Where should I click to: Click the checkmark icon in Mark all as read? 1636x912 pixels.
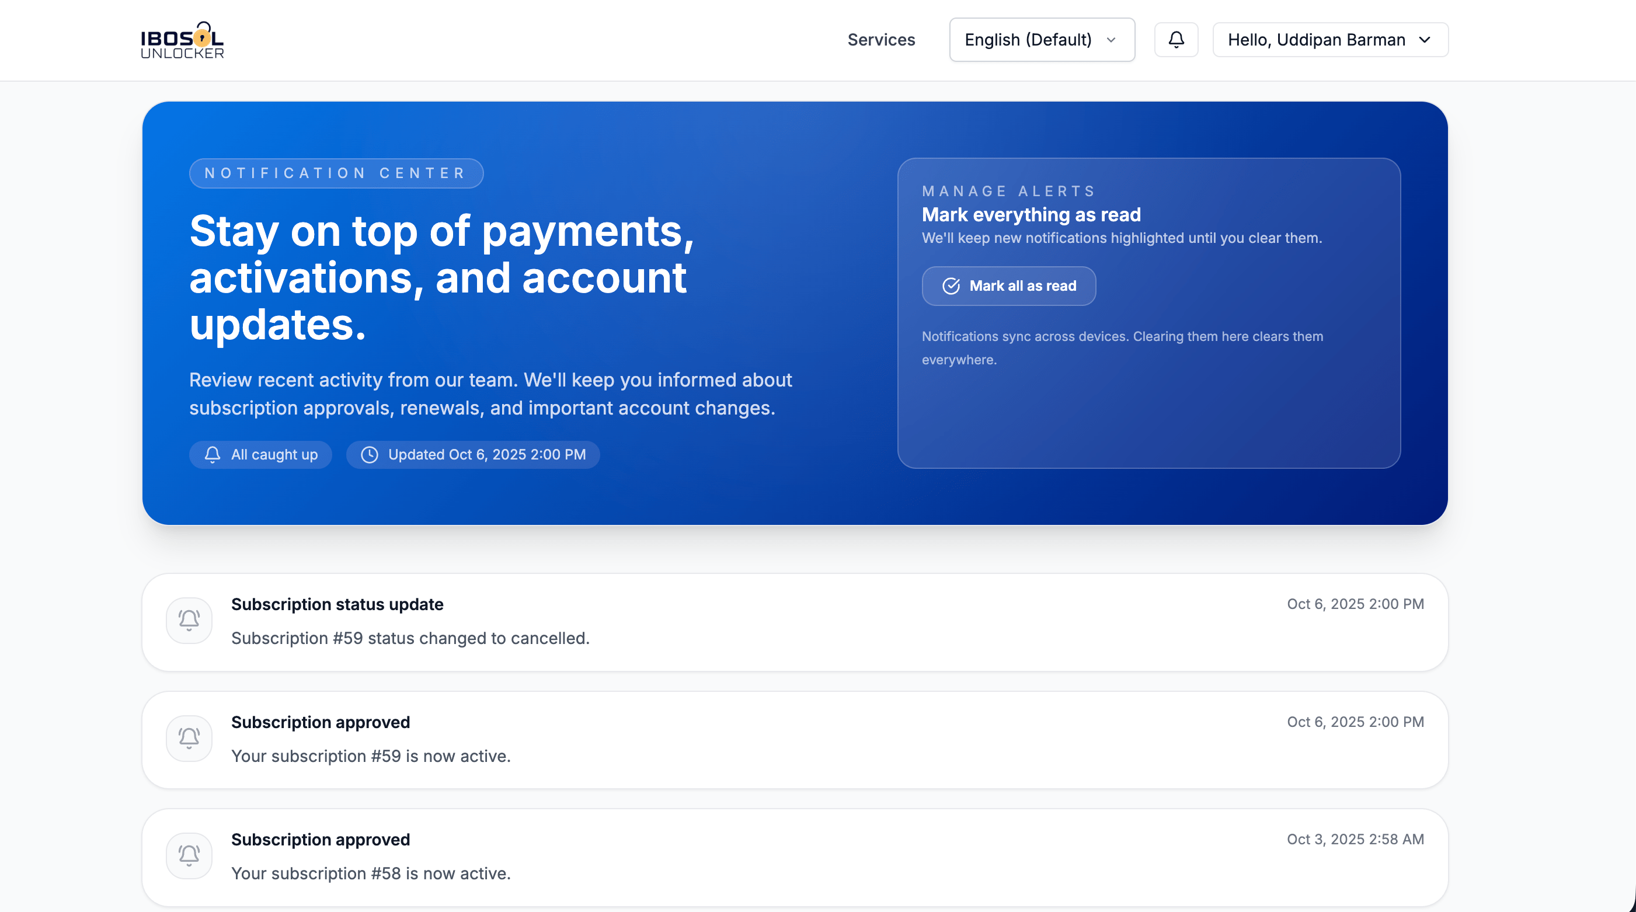pos(951,286)
